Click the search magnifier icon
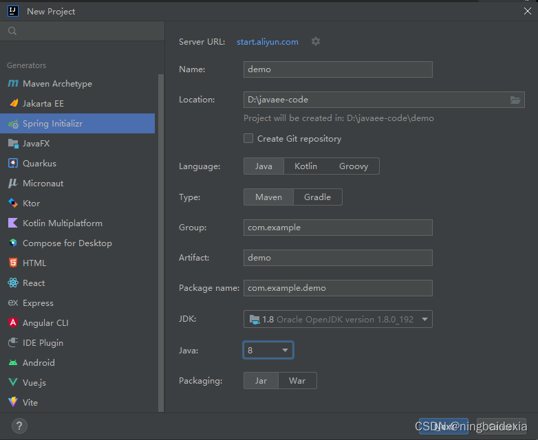The height and width of the screenshot is (440, 538). (x=12, y=31)
